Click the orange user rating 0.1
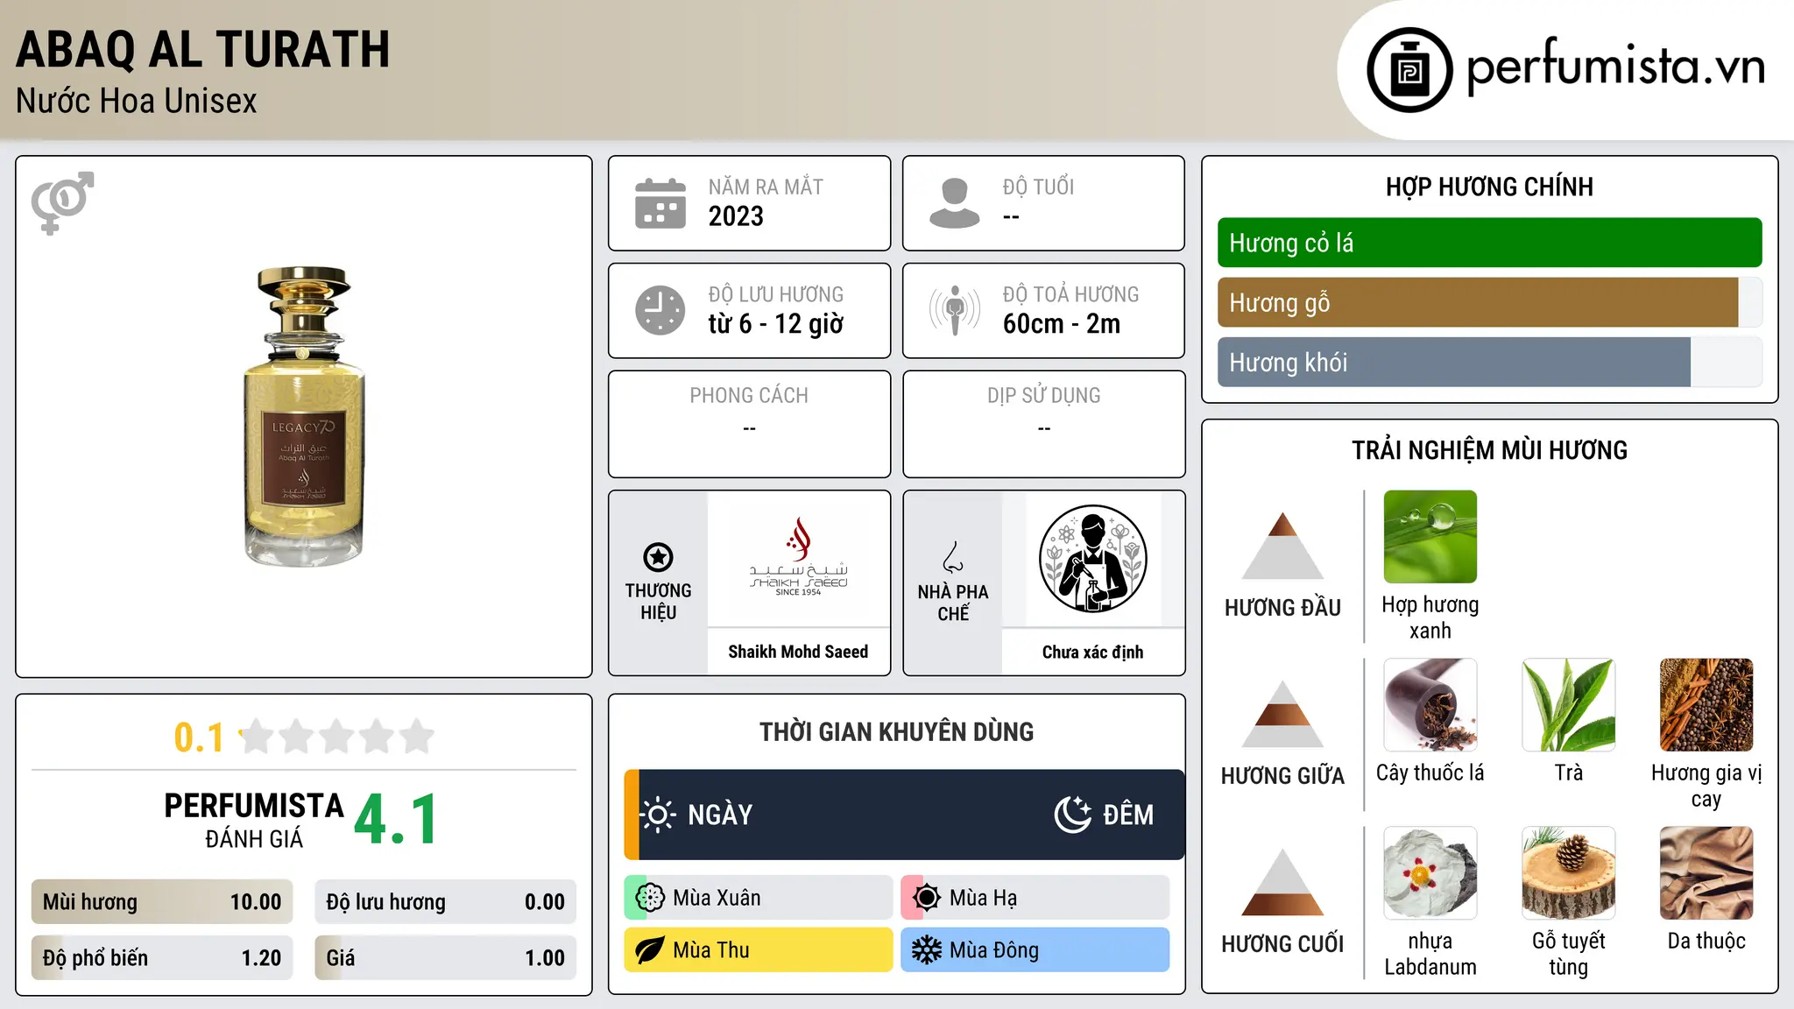 (199, 737)
